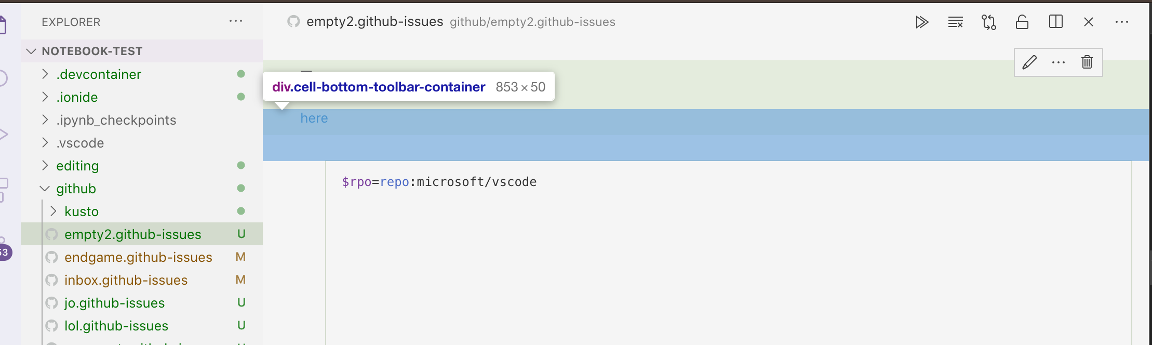The image size is (1152, 345).
Task: Delete the cell using the trash icon
Action: [1087, 62]
